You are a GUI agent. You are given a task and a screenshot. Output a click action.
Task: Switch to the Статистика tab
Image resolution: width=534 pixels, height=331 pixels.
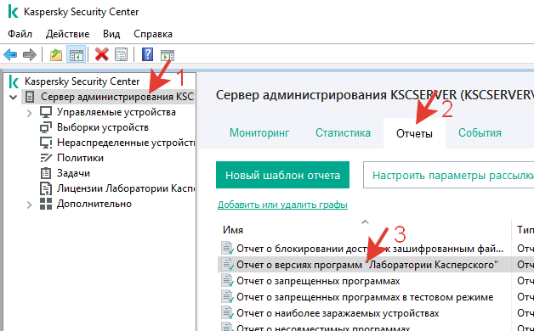tap(343, 133)
